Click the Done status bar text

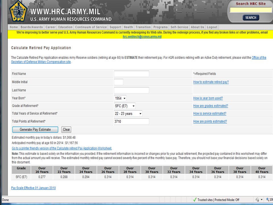coord(5,200)
